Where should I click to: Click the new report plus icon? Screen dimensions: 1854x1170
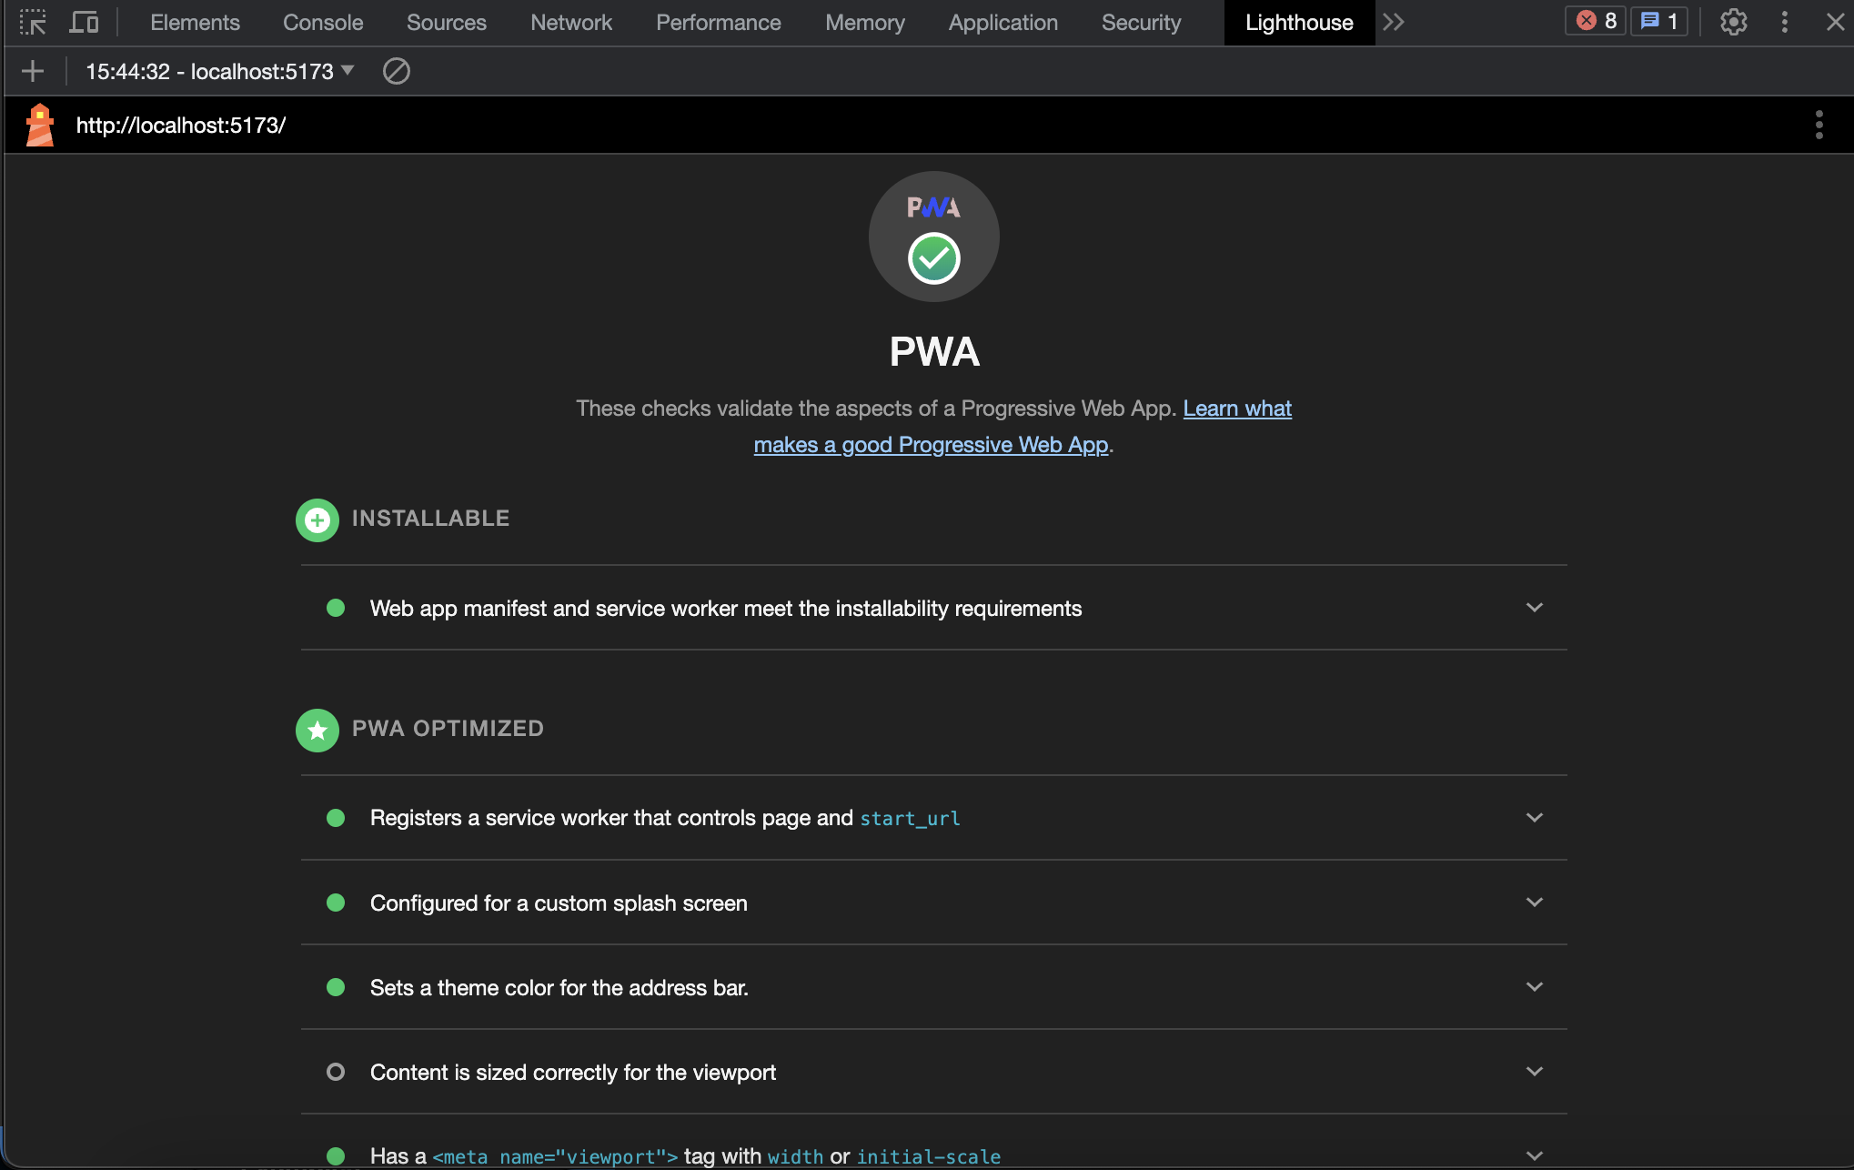(x=33, y=71)
